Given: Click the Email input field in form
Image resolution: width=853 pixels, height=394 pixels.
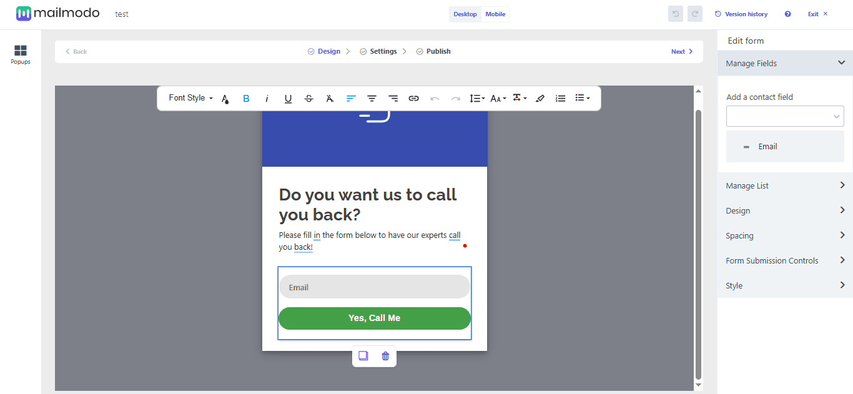Looking at the screenshot, I should coord(374,287).
